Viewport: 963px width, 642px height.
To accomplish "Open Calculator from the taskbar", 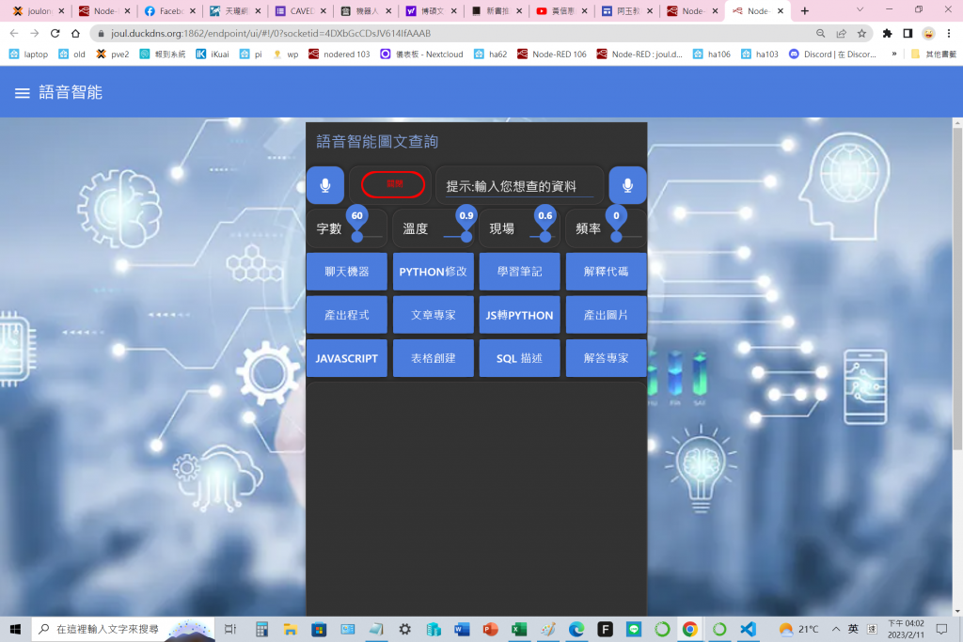I will coord(262,629).
